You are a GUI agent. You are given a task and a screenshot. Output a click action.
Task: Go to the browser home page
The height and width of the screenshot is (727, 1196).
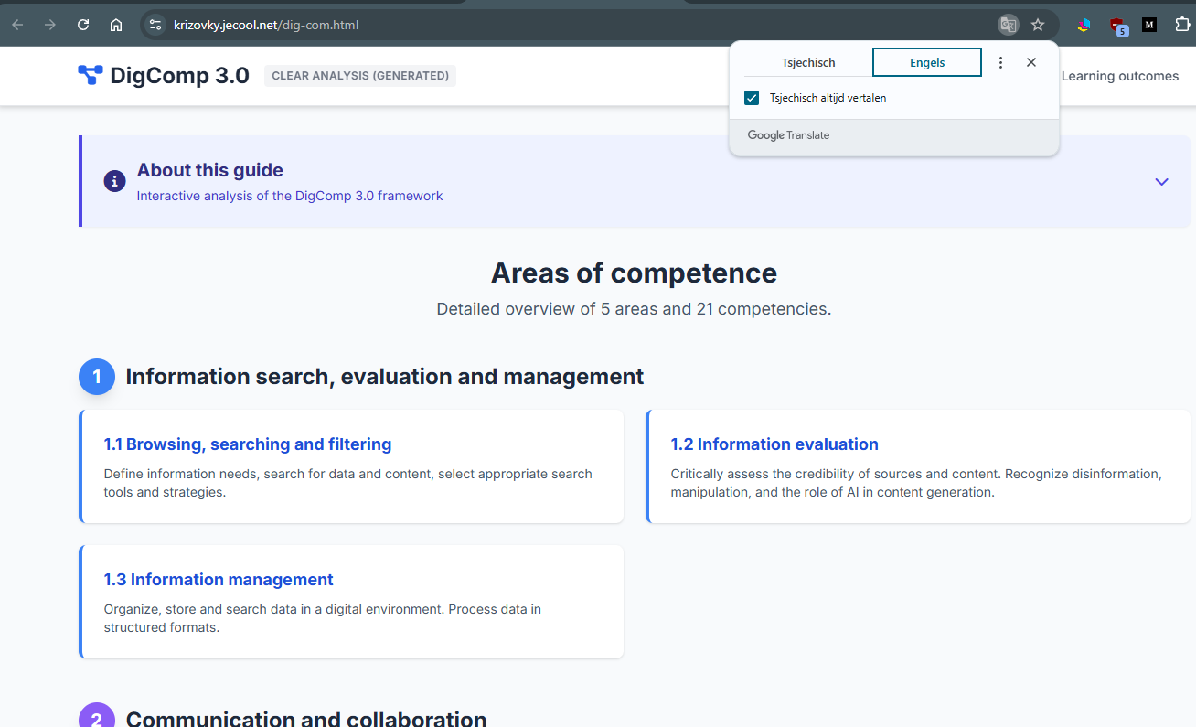pos(116,25)
